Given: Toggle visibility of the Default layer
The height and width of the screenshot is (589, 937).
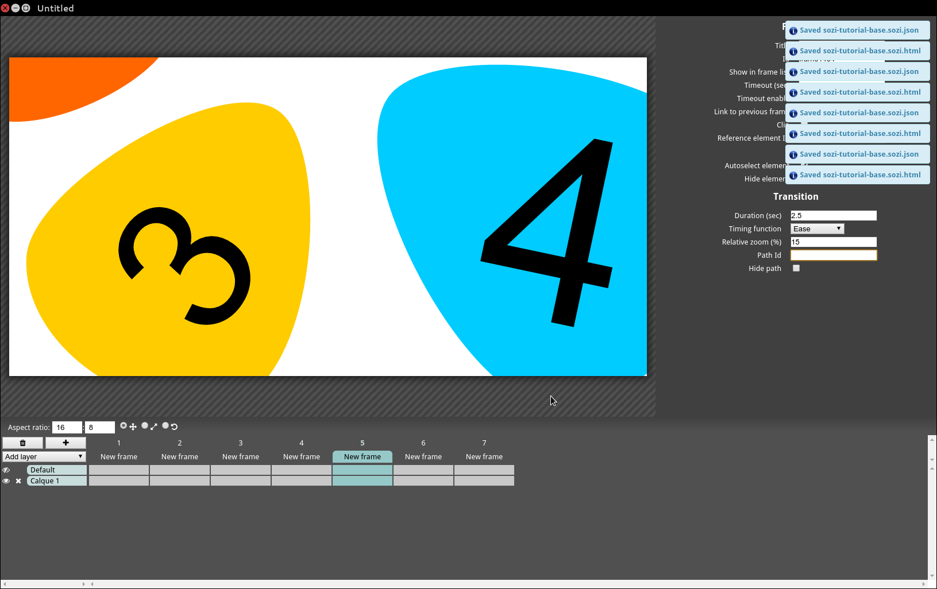Looking at the screenshot, I should (6, 470).
